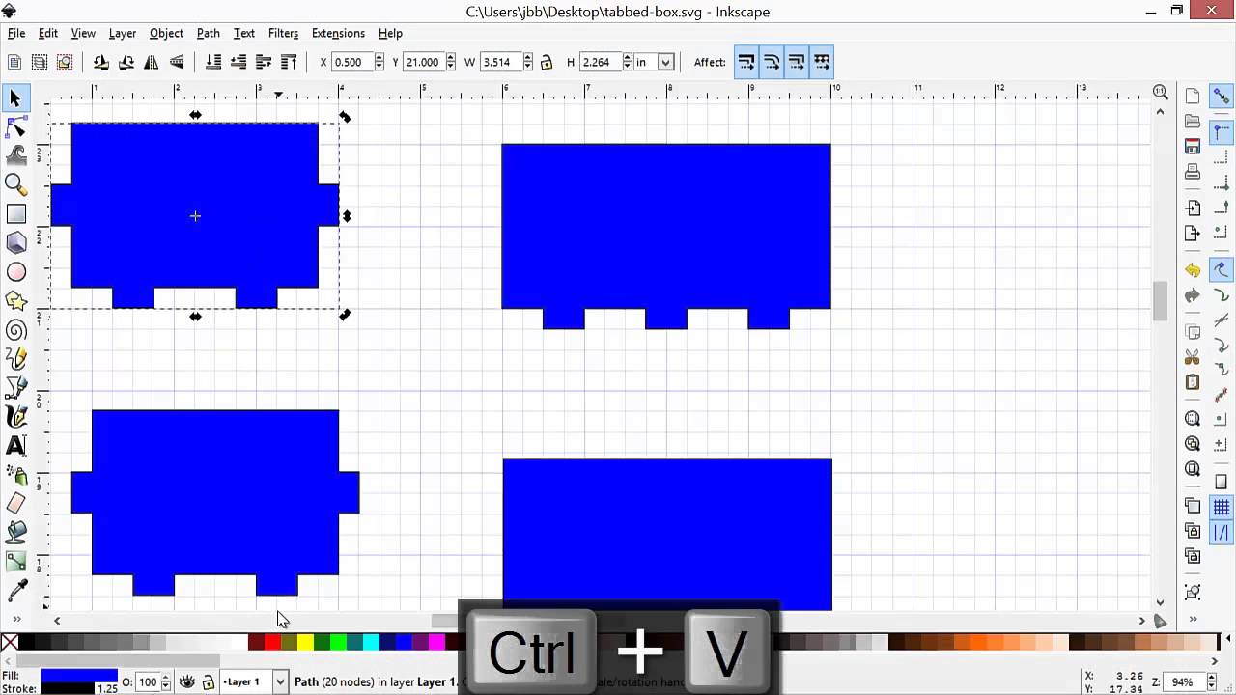Rotate selection 90 degrees clockwise
Viewport: 1236px width, 695px height.
tap(126, 62)
